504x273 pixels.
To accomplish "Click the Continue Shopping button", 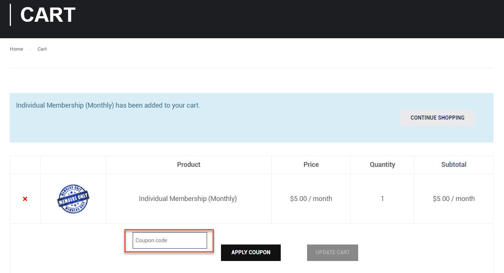I will [x=437, y=118].
